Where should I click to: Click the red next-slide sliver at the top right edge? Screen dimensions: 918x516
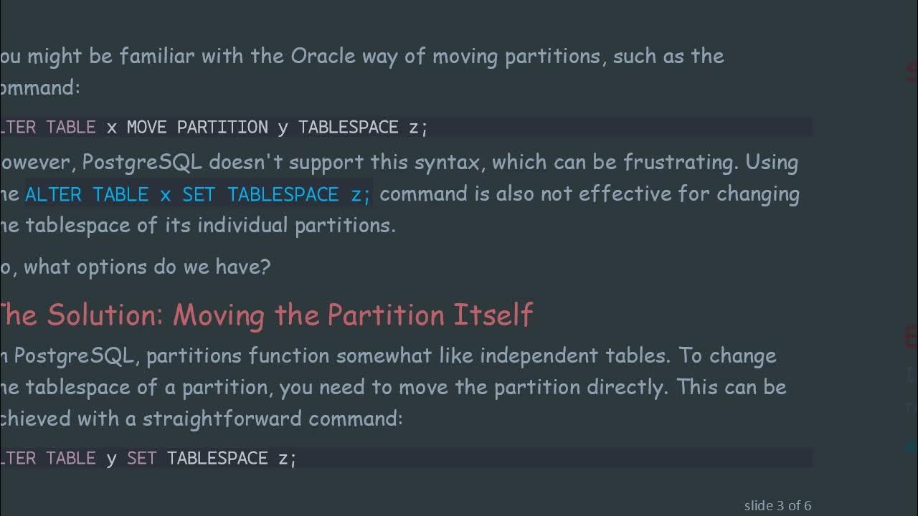912,72
